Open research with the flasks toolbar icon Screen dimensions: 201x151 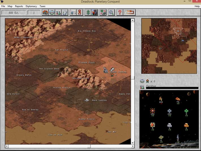tap(58, 12)
